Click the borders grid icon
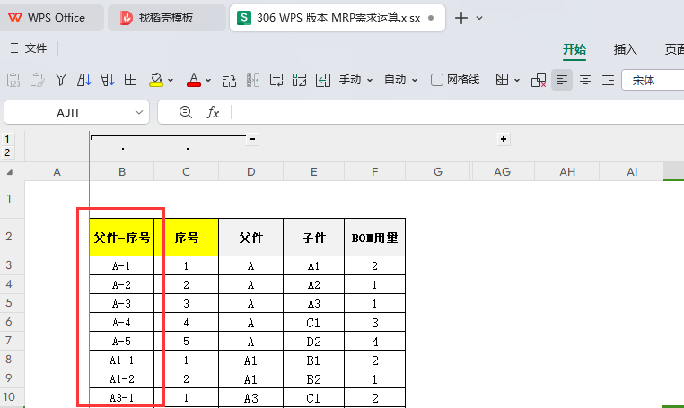Screen dimensions: 684x408 point(502,80)
